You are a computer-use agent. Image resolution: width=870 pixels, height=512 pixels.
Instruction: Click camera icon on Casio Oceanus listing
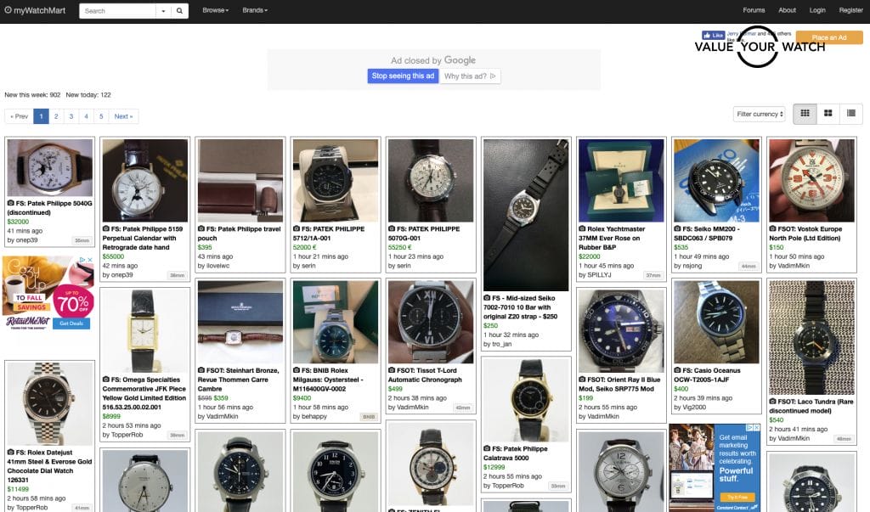coord(677,370)
